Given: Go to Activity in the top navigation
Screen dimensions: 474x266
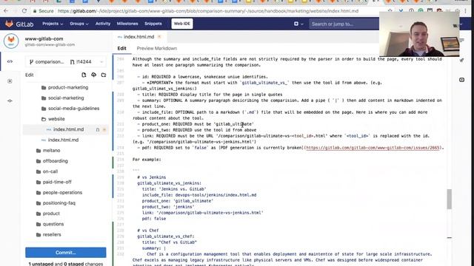Looking at the screenshot, I should 103,24.
